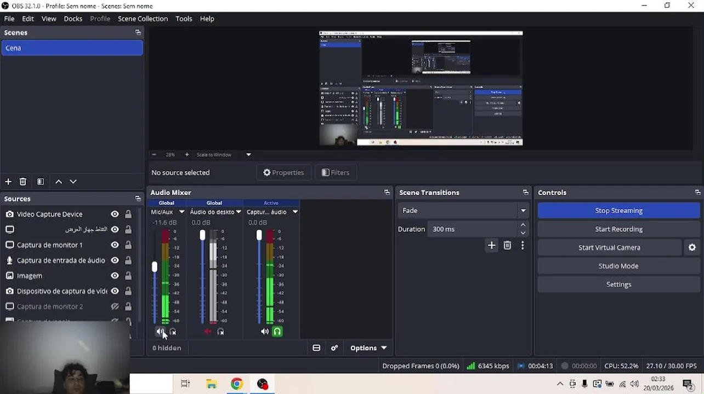Remove the selected scene with the trash icon

[23, 182]
